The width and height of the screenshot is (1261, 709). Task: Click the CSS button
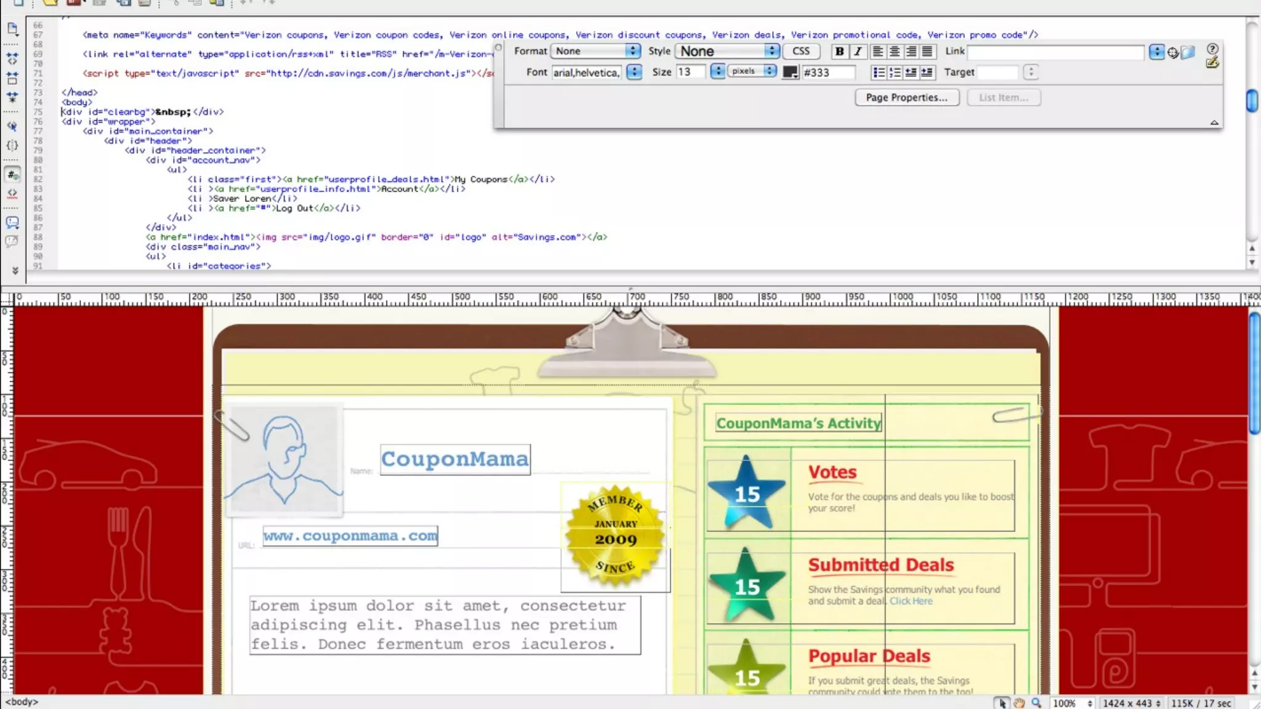point(801,51)
